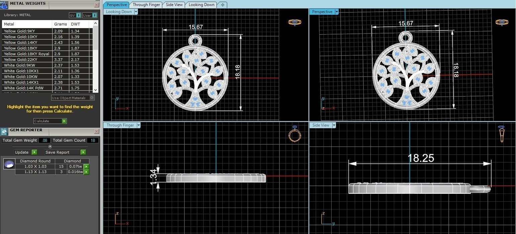Click the Metal Weights panel icon
Viewport: 516px width, 234px height.
pyautogui.click(x=4, y=4)
